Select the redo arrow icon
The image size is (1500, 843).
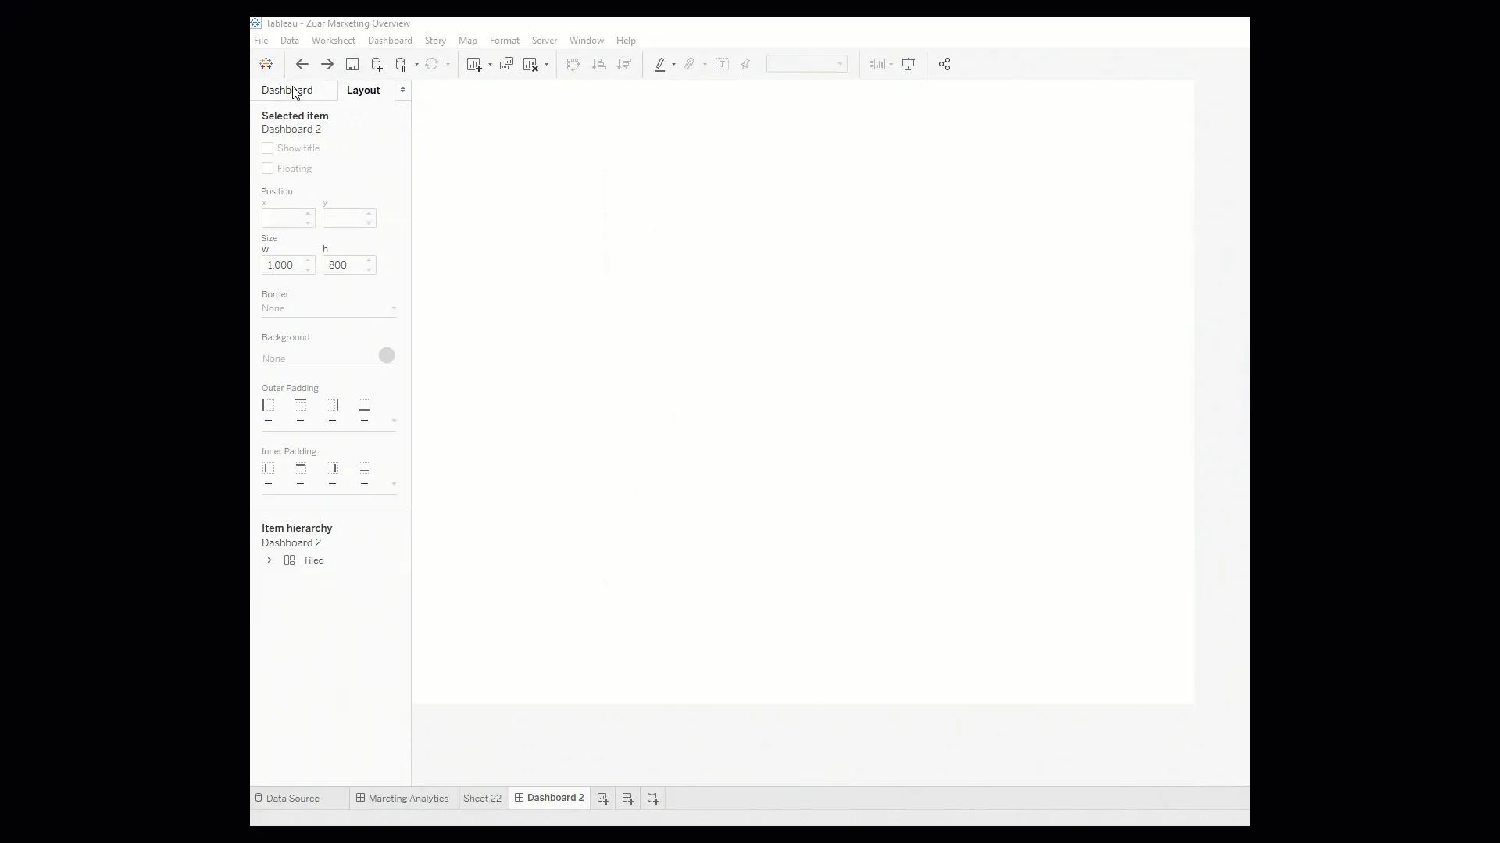point(327,64)
